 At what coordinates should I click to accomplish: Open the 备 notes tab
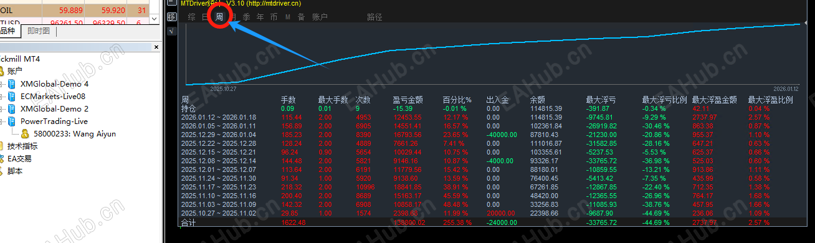(302, 17)
